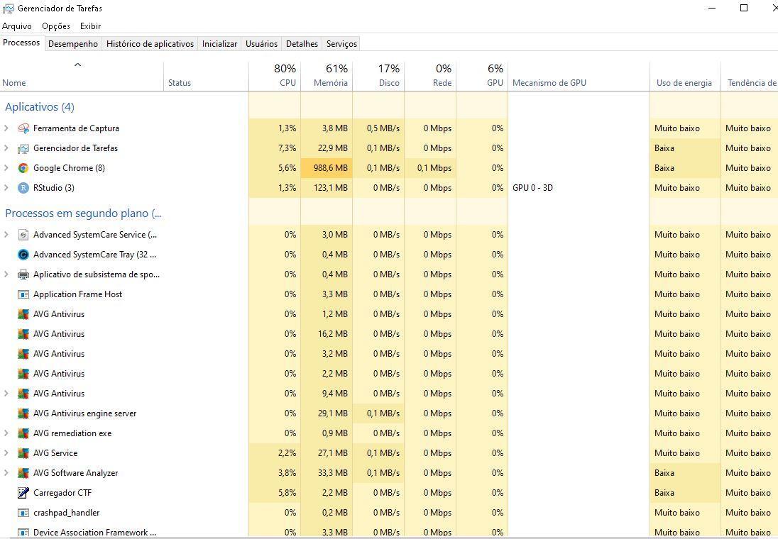Sort by the Rede column header
The height and width of the screenshot is (539, 778).
pos(430,76)
